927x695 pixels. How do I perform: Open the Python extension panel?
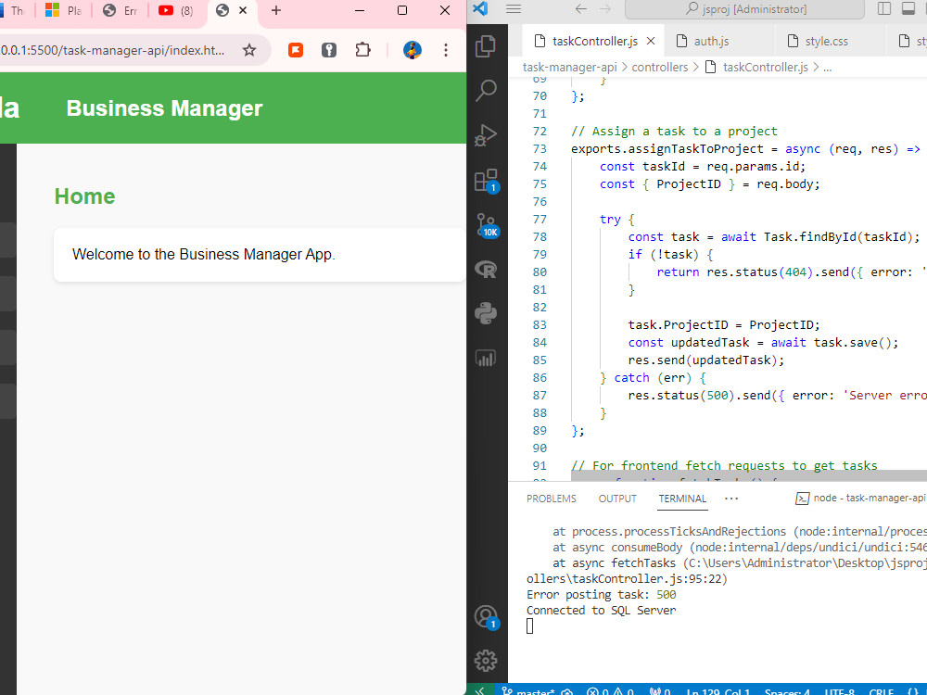(x=486, y=313)
